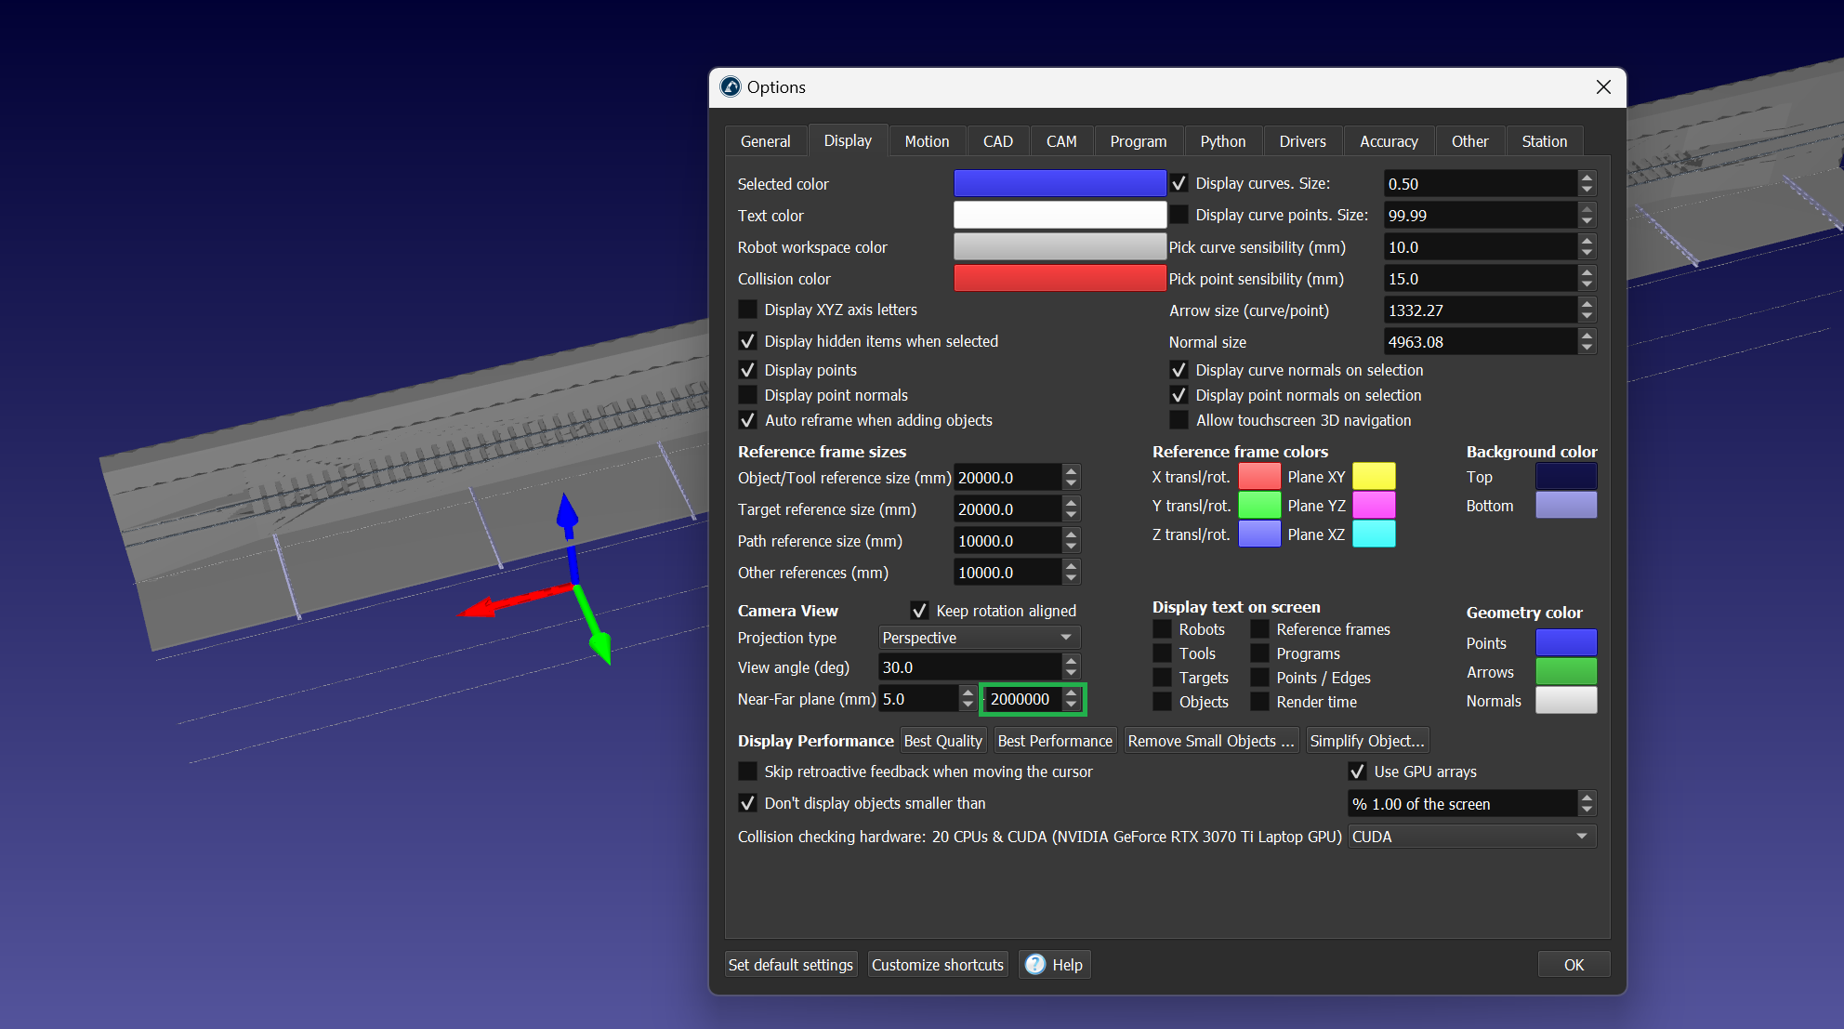This screenshot has width=1844, height=1029.
Task: Go to the Station tab
Action: [x=1544, y=141]
